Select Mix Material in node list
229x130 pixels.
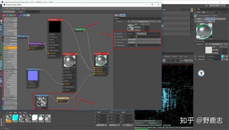pos(10,21)
